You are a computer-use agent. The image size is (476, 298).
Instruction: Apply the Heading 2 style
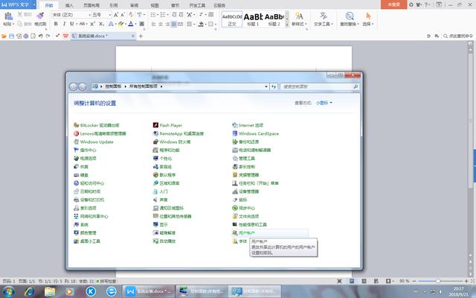click(x=274, y=19)
